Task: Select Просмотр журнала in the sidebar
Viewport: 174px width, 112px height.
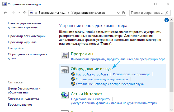Action: 22,42
